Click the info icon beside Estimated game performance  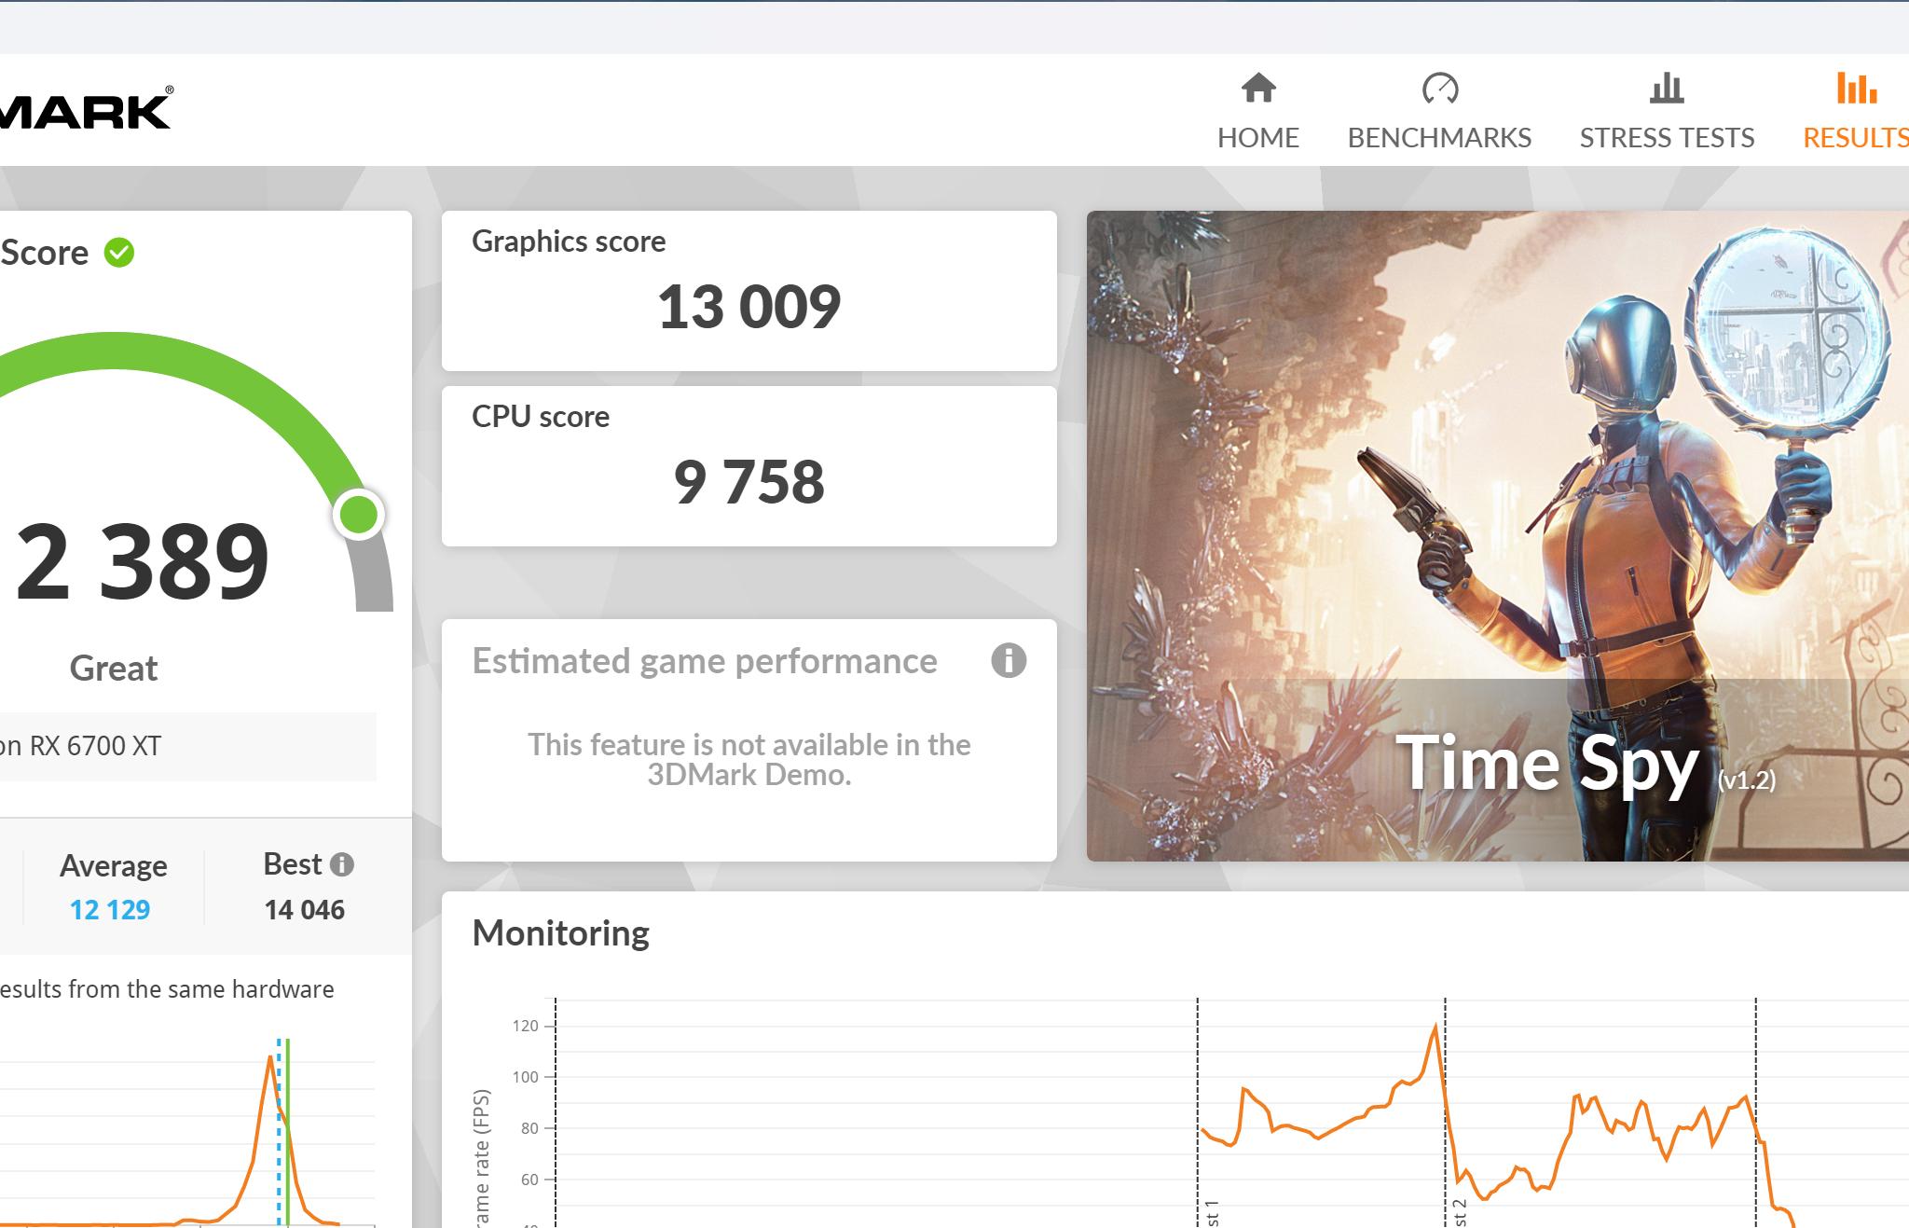(x=1009, y=660)
